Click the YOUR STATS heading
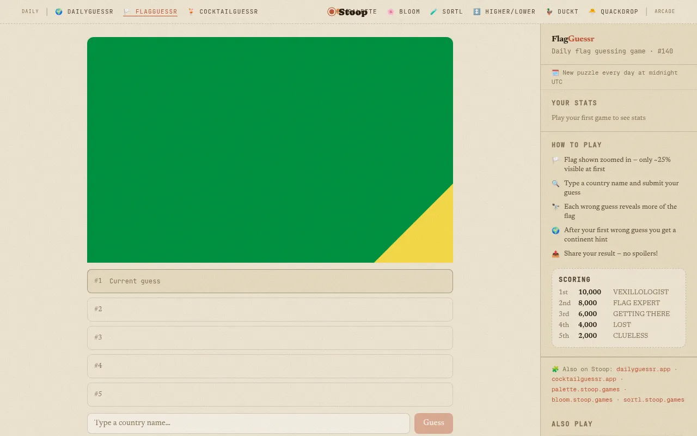The height and width of the screenshot is (436, 697). tap(574, 103)
